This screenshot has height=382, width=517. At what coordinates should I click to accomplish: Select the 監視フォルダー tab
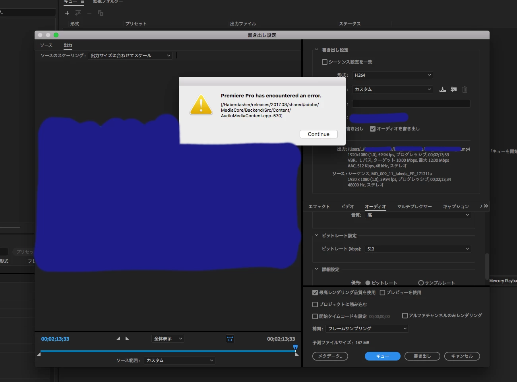108,2
